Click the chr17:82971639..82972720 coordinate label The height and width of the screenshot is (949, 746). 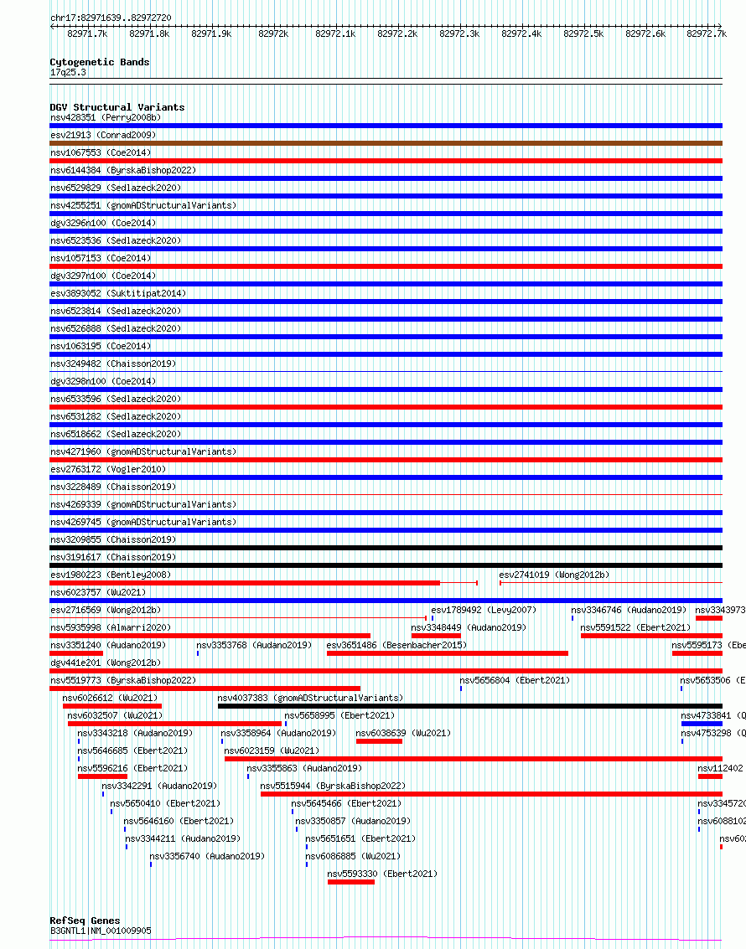(111, 18)
